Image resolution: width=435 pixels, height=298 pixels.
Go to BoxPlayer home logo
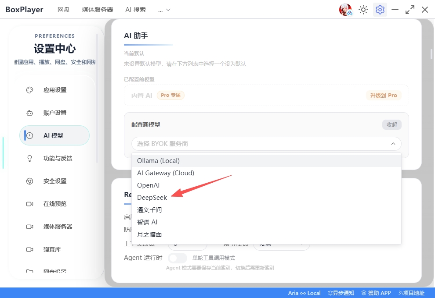pos(25,10)
